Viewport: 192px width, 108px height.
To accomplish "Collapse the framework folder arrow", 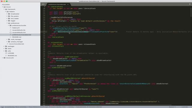I will click(x=4, y=9).
